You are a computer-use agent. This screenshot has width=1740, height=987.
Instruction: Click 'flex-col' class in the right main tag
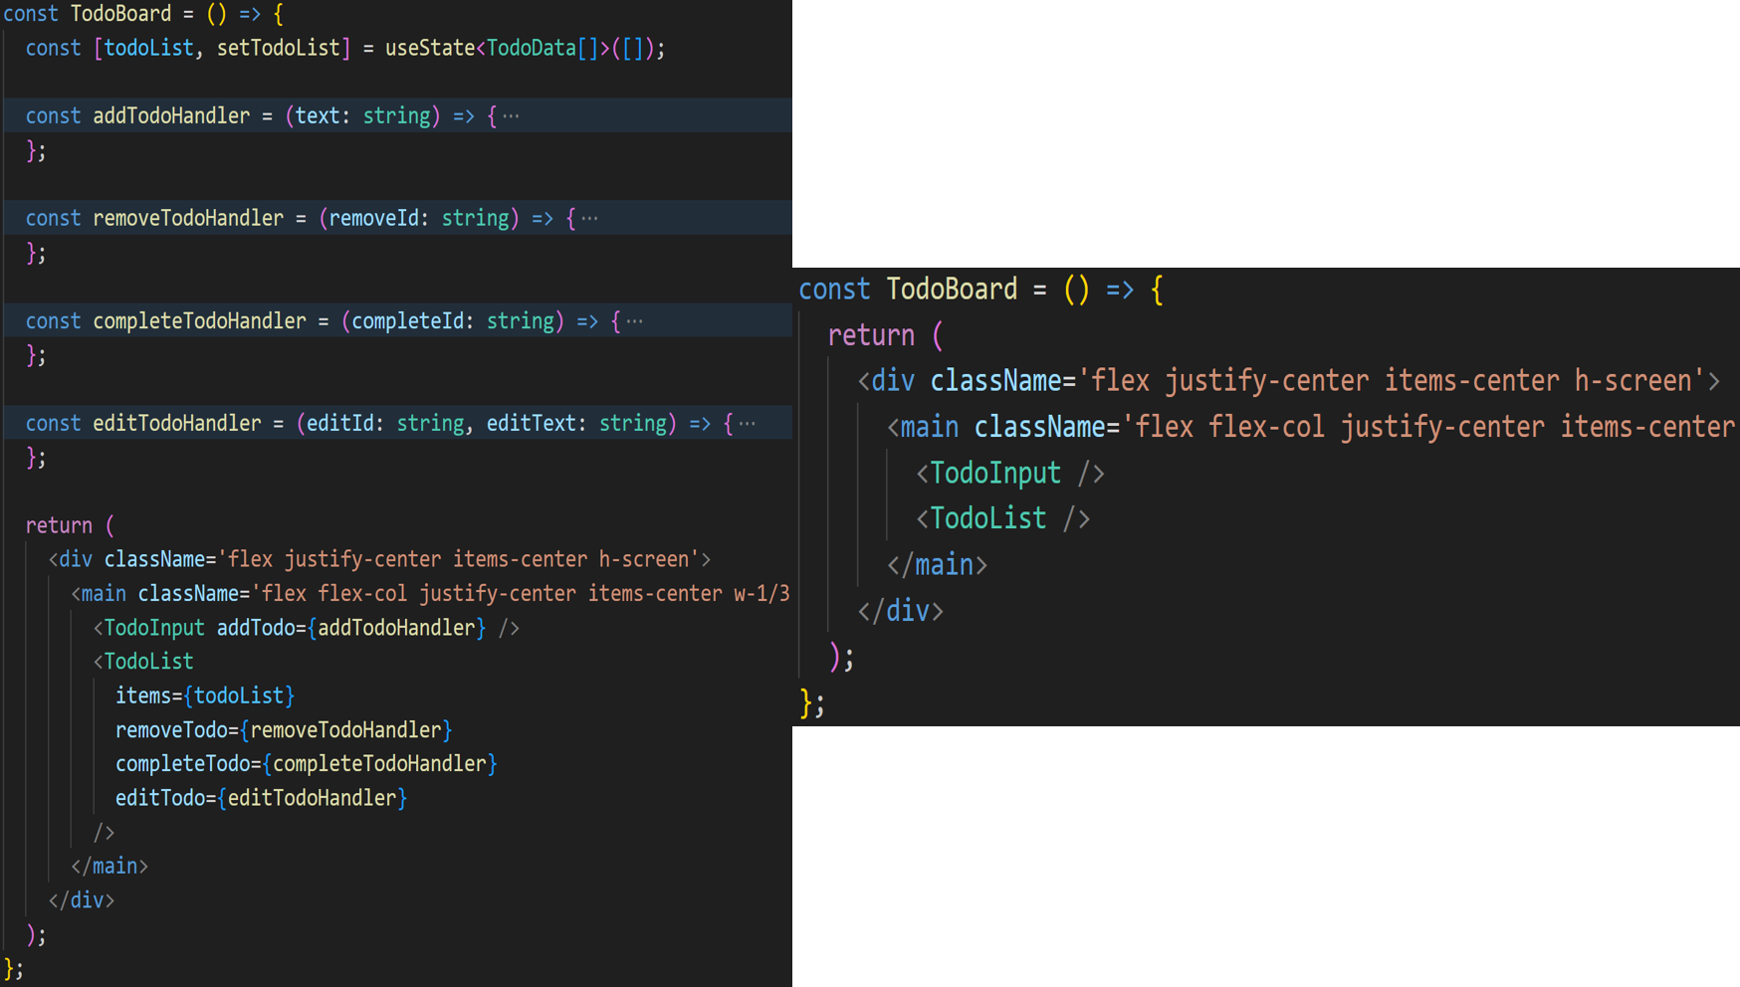tap(1266, 427)
